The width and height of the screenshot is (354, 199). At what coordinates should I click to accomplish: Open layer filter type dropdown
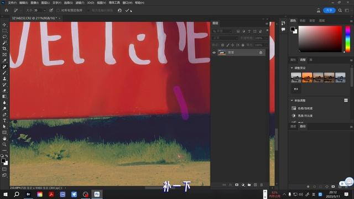pos(222,31)
